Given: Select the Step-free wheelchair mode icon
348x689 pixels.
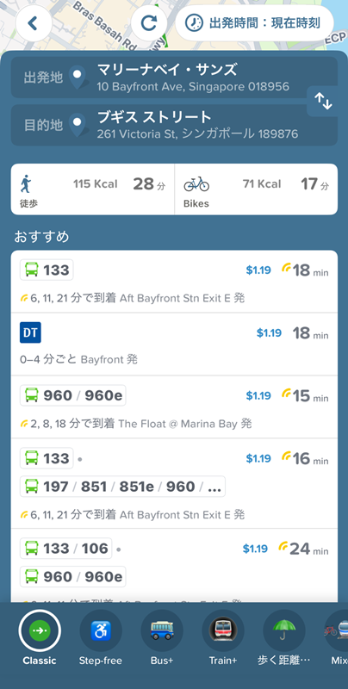Looking at the screenshot, I should click(x=101, y=630).
